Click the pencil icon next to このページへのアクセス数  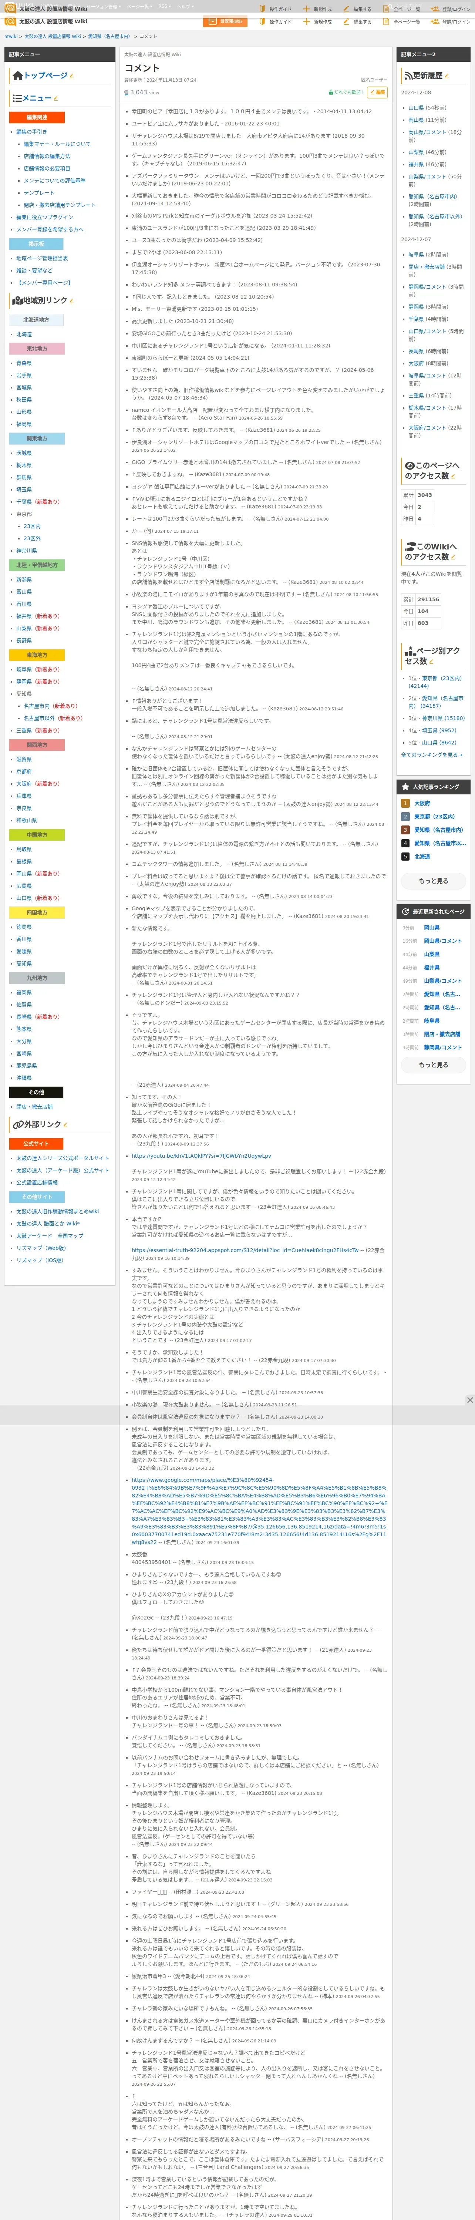(454, 476)
